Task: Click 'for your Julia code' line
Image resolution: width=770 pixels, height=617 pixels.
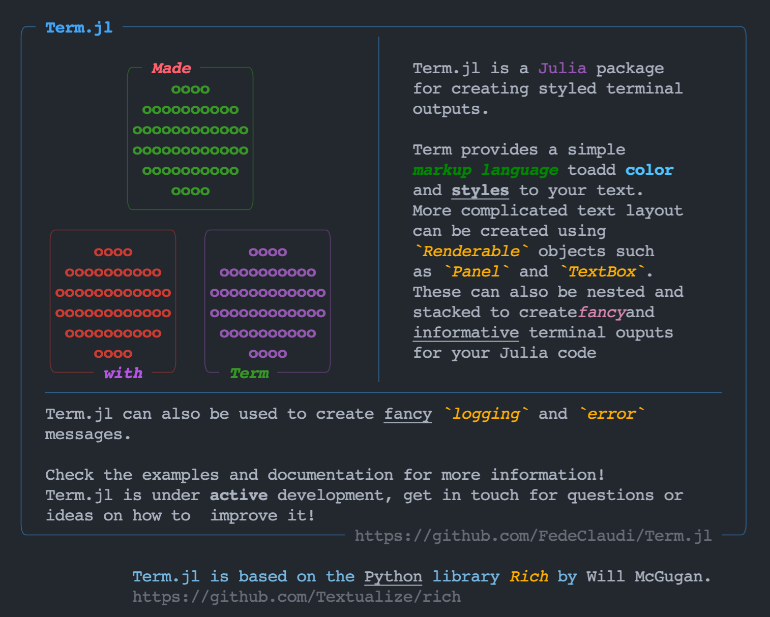Action: tap(505, 353)
